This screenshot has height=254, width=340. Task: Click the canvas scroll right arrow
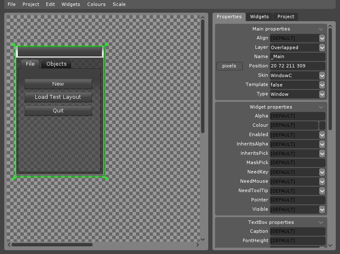pyautogui.click(x=198, y=245)
